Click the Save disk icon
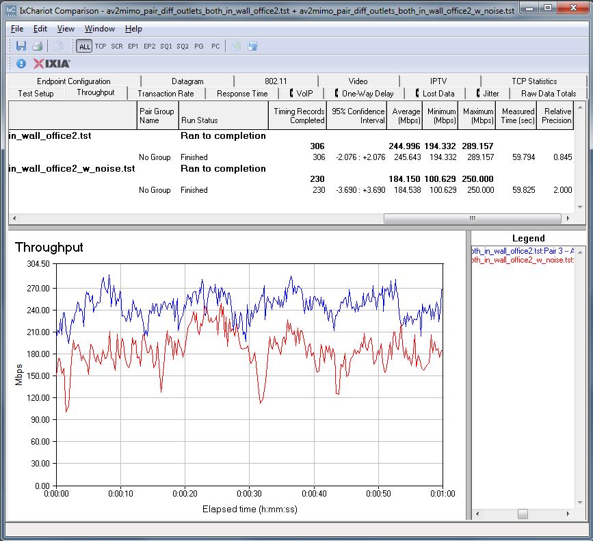Viewport: 593px width, 541px height. [x=21, y=46]
